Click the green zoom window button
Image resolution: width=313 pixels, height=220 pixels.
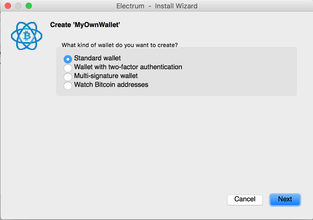click(x=29, y=6)
